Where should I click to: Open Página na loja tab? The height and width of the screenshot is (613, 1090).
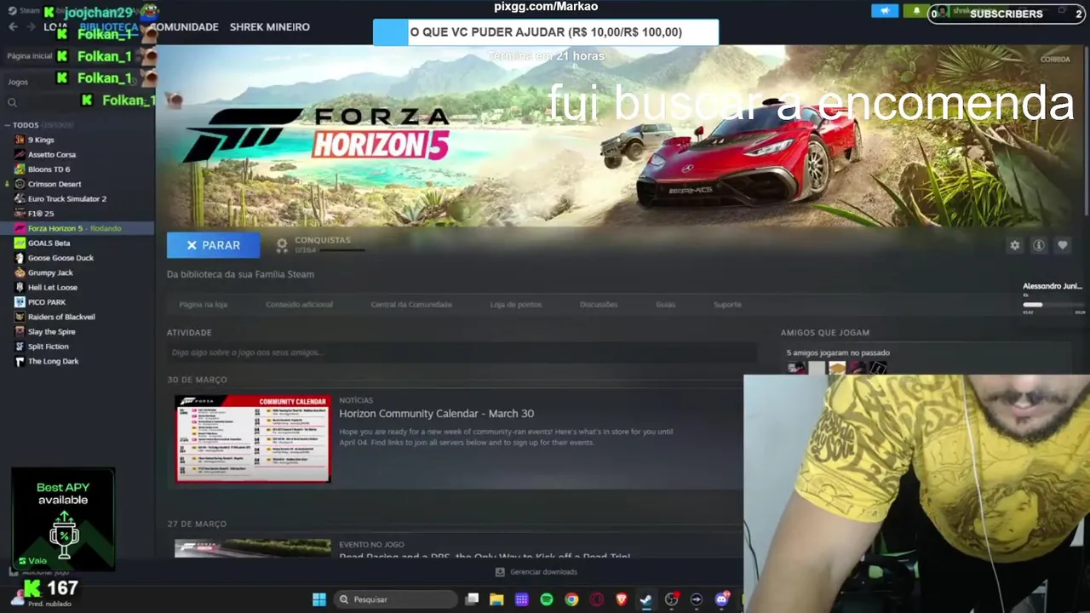coord(203,304)
